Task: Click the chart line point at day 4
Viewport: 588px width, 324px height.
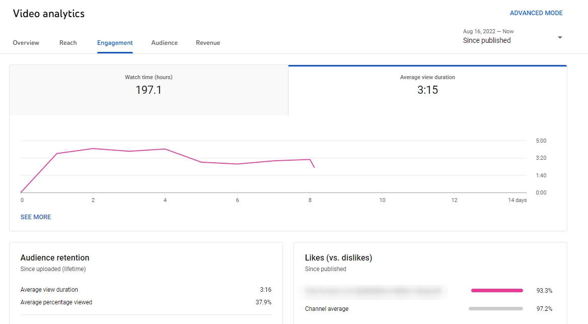Action: (165, 149)
